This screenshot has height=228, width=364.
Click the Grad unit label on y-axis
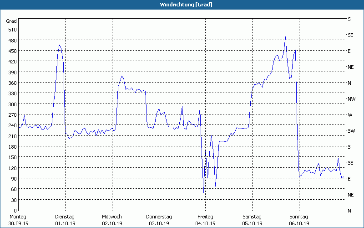(11, 21)
